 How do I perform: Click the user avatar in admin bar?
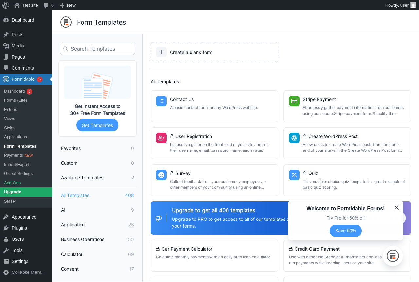point(413,5)
